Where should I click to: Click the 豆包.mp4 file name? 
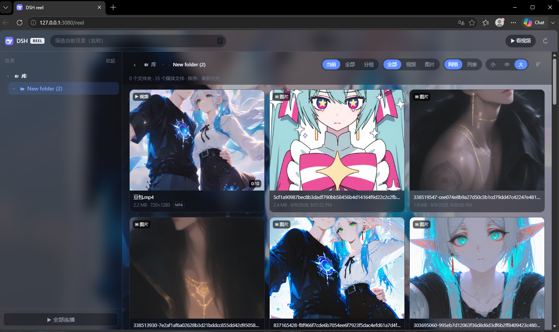[143, 197]
